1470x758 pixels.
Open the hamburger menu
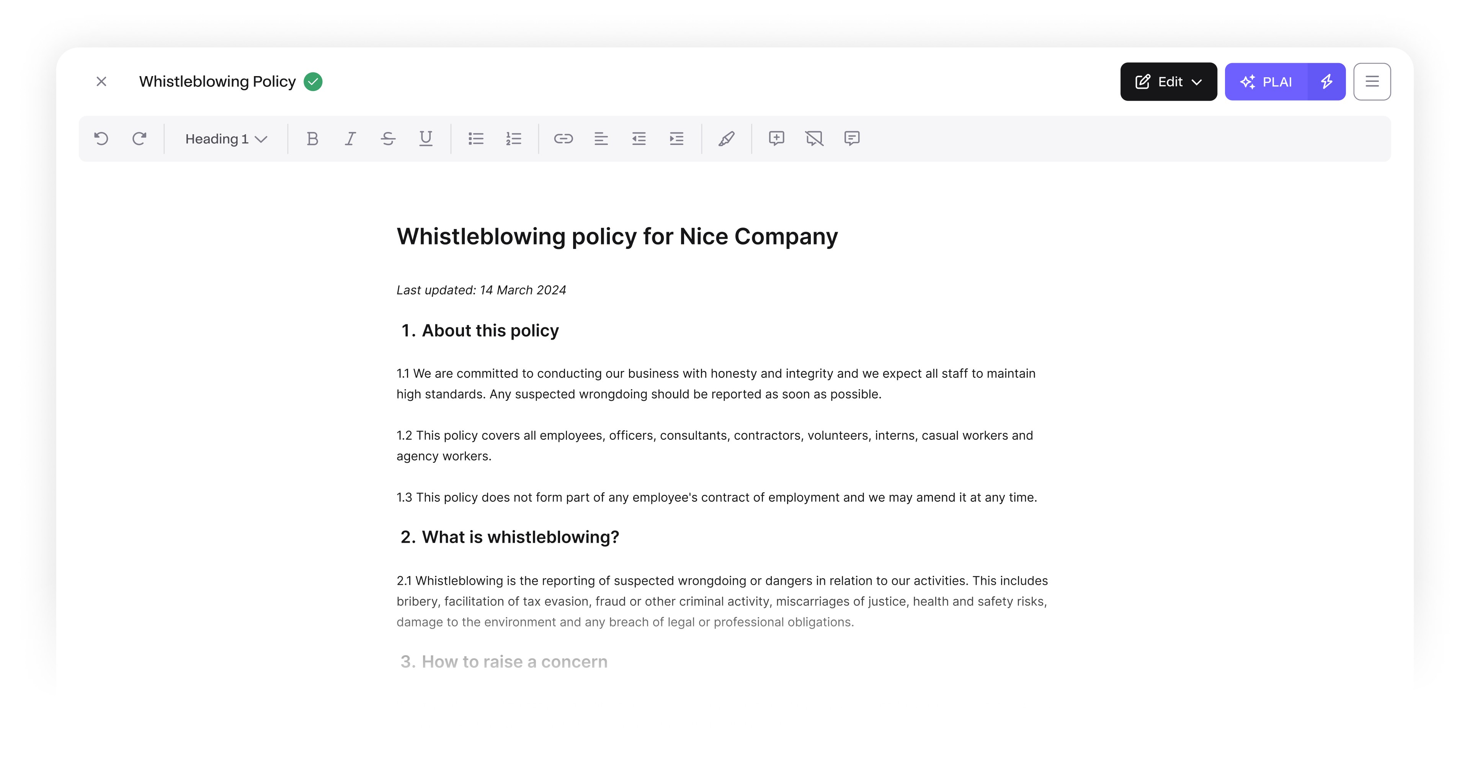(1372, 81)
